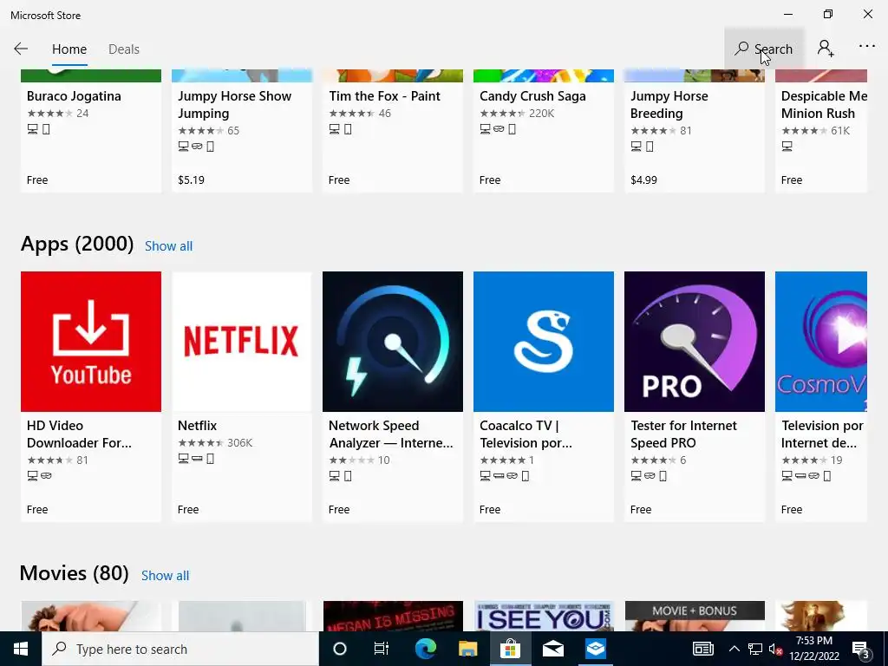Click Netflix 306K star rating
Image resolution: width=888 pixels, height=666 pixels.
[215, 443]
